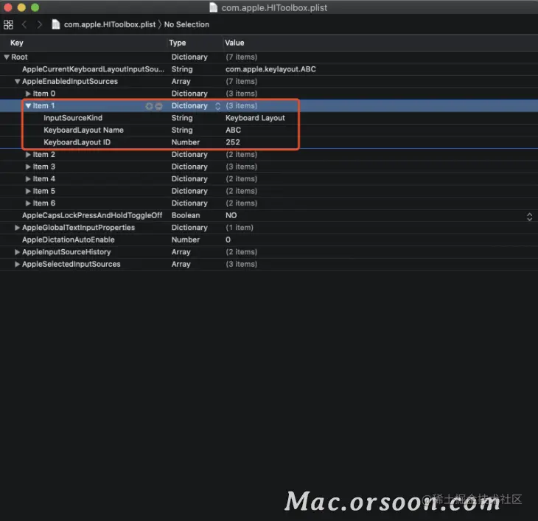
Task: Expand AppleInputSourceHistory
Action: (x=17, y=252)
